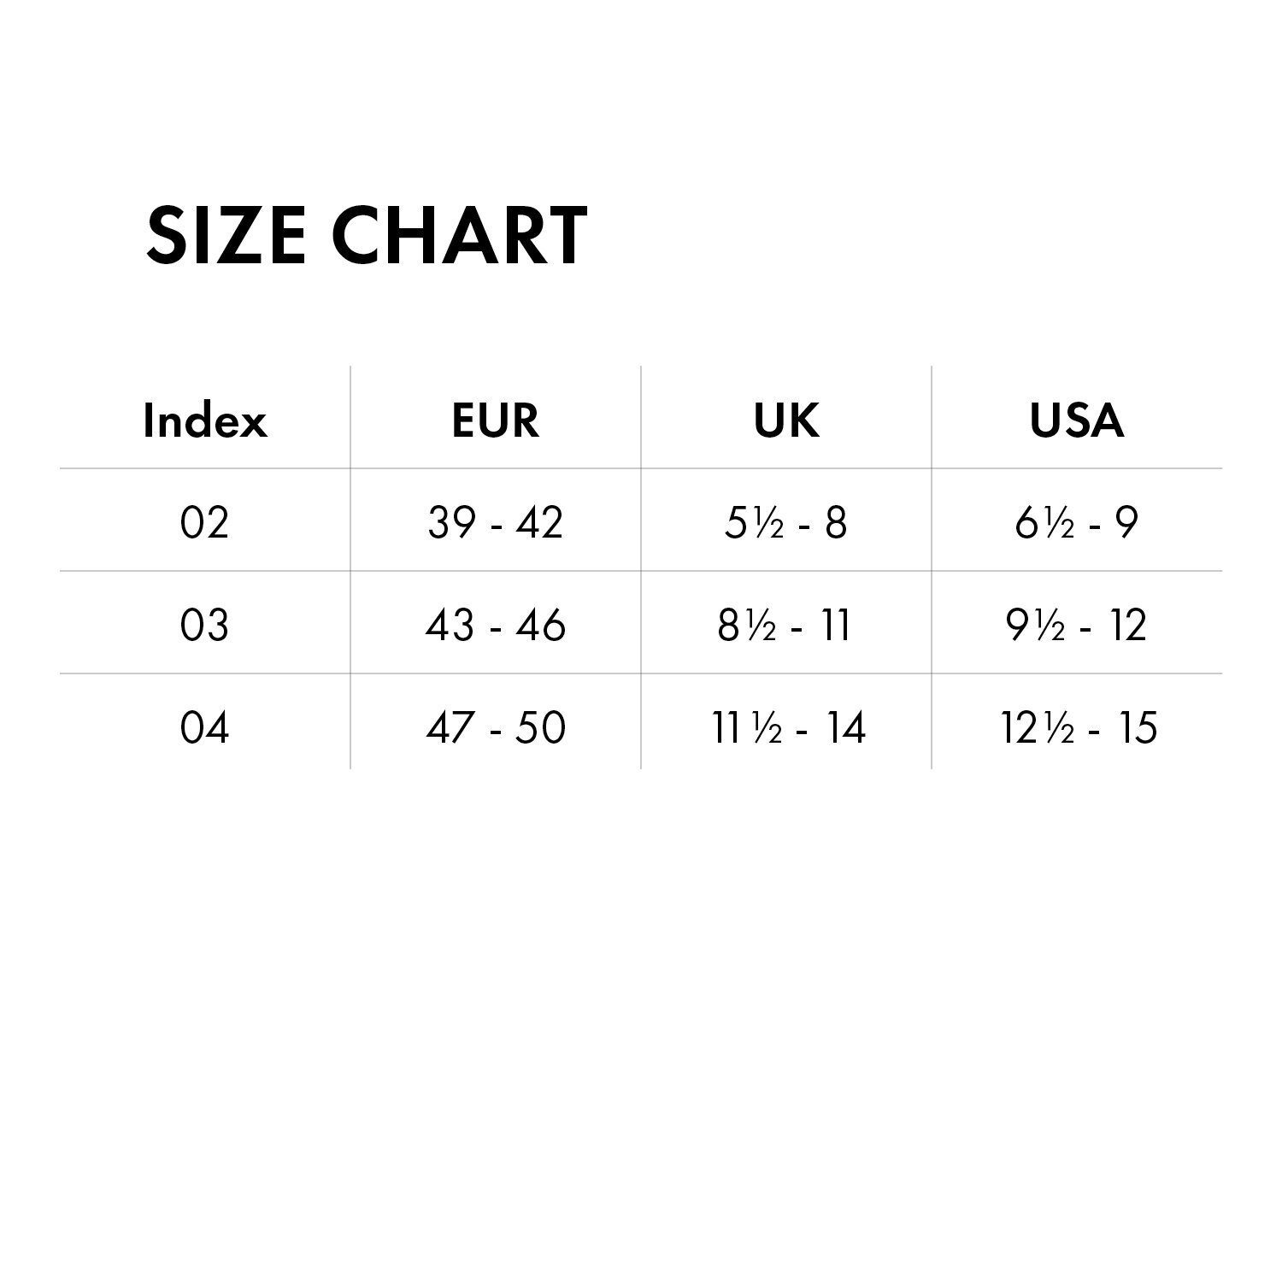Select the UK size range 5½ - 8
1282x1282 pixels.
[786, 521]
